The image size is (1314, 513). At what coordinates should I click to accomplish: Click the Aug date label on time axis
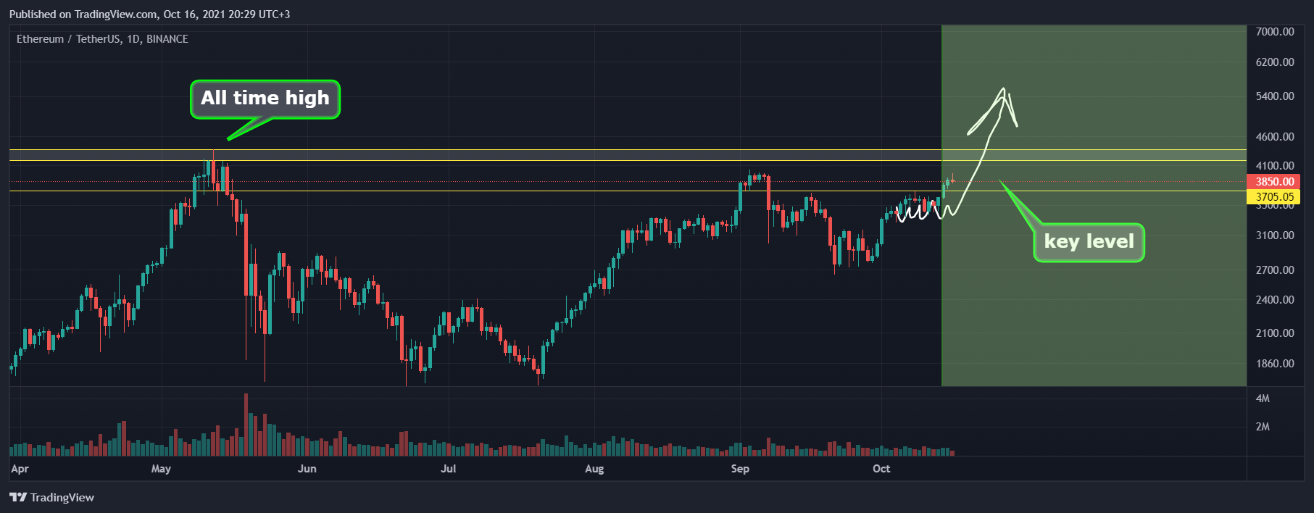click(x=594, y=469)
